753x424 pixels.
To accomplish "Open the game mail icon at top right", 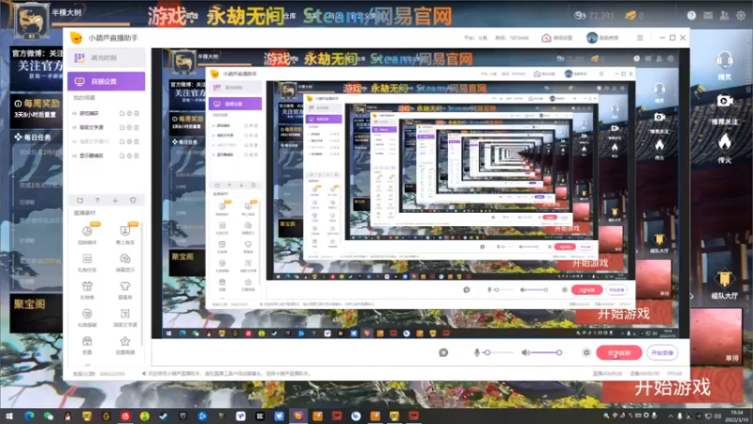I will [708, 15].
